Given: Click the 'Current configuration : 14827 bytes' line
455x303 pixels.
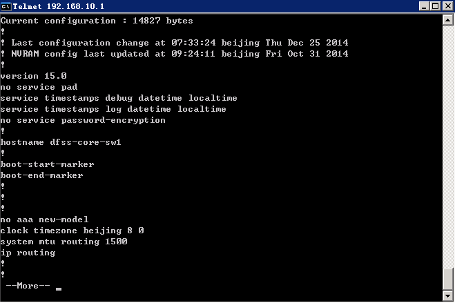Looking at the screenshot, I should pyautogui.click(x=97, y=21).
